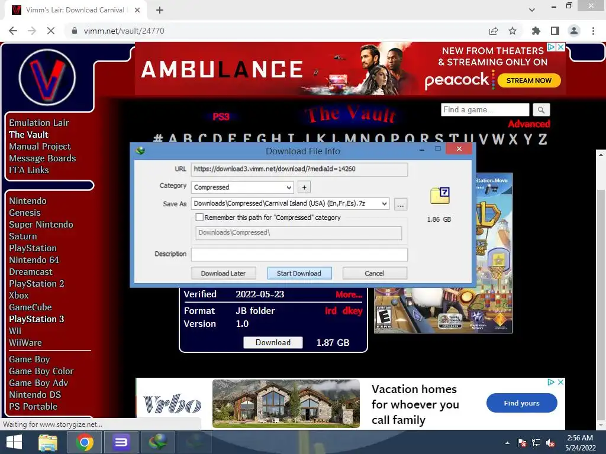
Task: Click Find yours button in Vrbo ad
Action: [522, 403]
